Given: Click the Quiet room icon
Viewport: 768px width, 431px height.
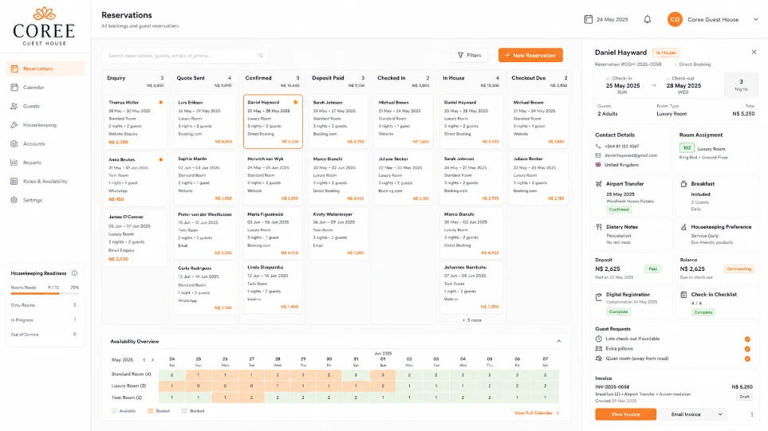Looking at the screenshot, I should (599, 359).
